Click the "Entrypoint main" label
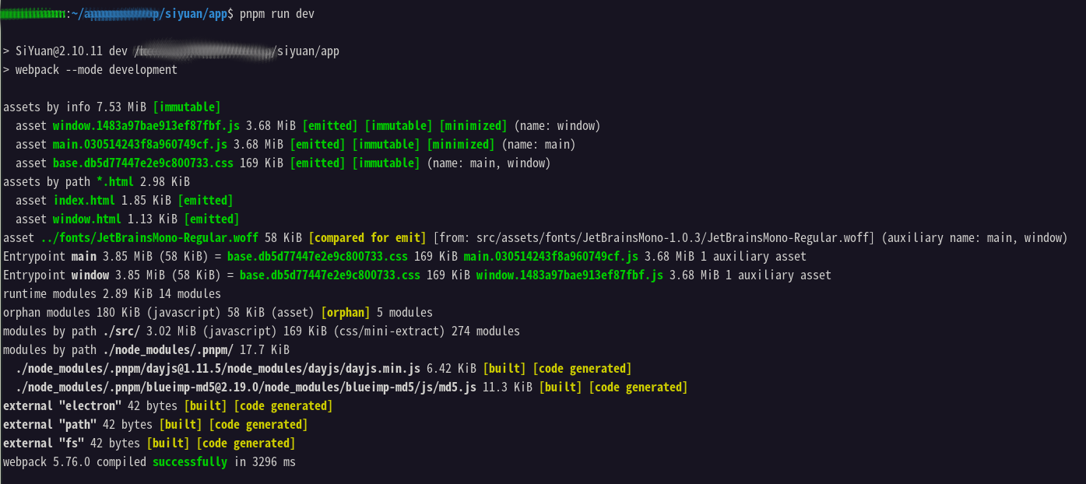The width and height of the screenshot is (1086, 484). [x=50, y=257]
